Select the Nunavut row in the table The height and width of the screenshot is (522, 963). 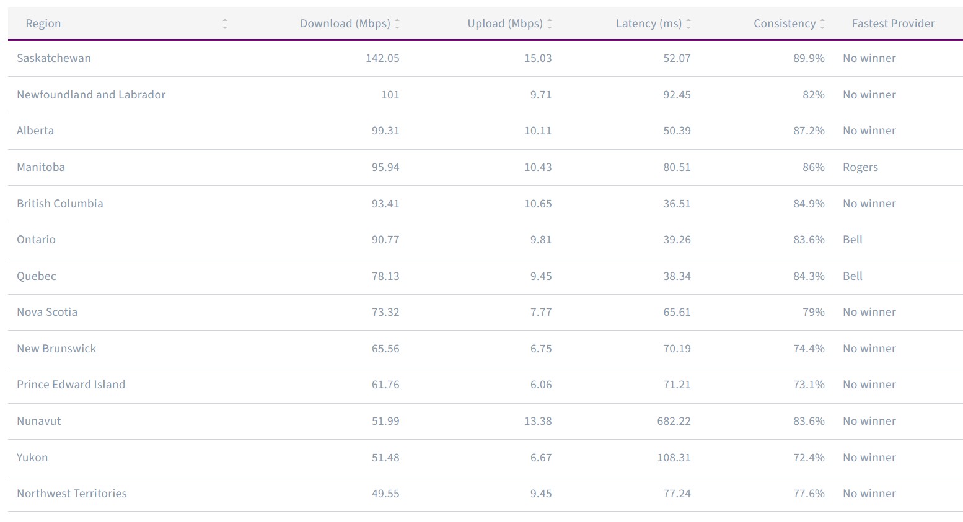tap(39, 420)
